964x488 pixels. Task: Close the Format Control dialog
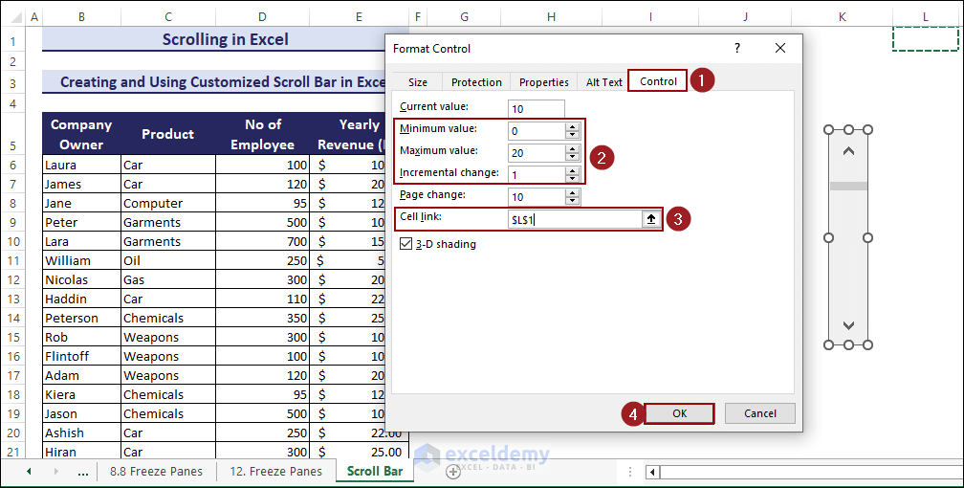[x=780, y=48]
